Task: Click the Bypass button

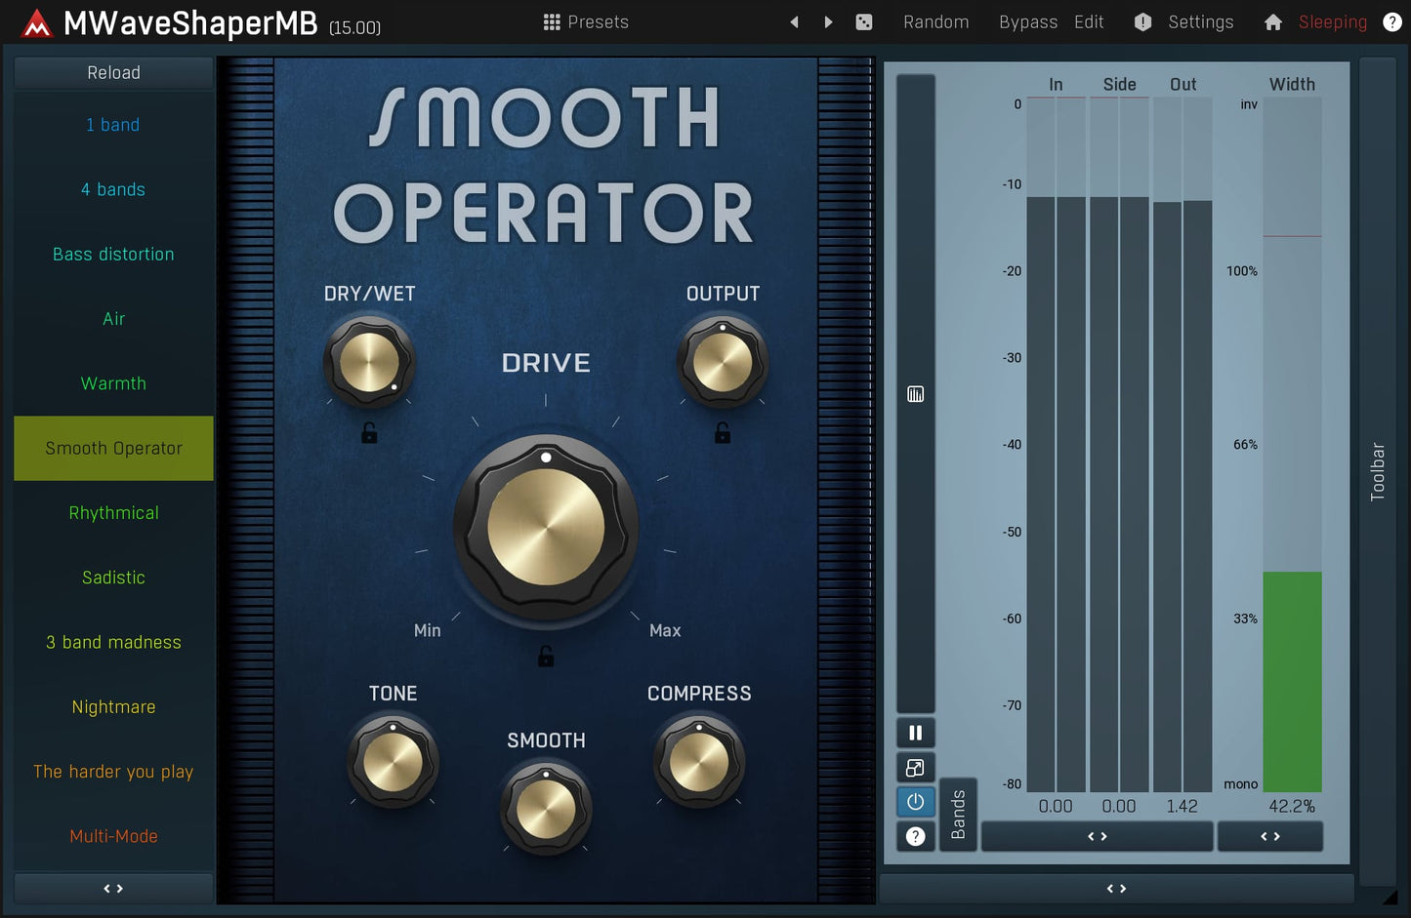Action: (1027, 21)
